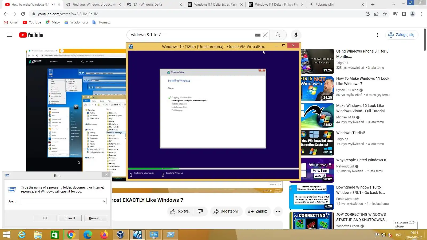Switch to the Pobrane pliki tab
This screenshot has width=427, height=240.
(337, 5)
